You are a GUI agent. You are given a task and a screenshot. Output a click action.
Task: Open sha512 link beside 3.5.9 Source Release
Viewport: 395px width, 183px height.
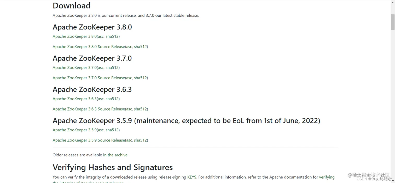pyautogui.click(x=140, y=140)
